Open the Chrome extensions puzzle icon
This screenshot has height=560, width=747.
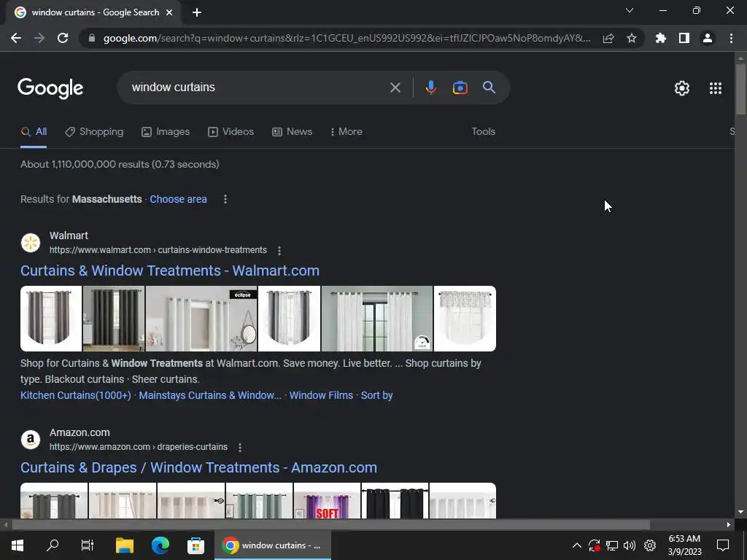(661, 38)
